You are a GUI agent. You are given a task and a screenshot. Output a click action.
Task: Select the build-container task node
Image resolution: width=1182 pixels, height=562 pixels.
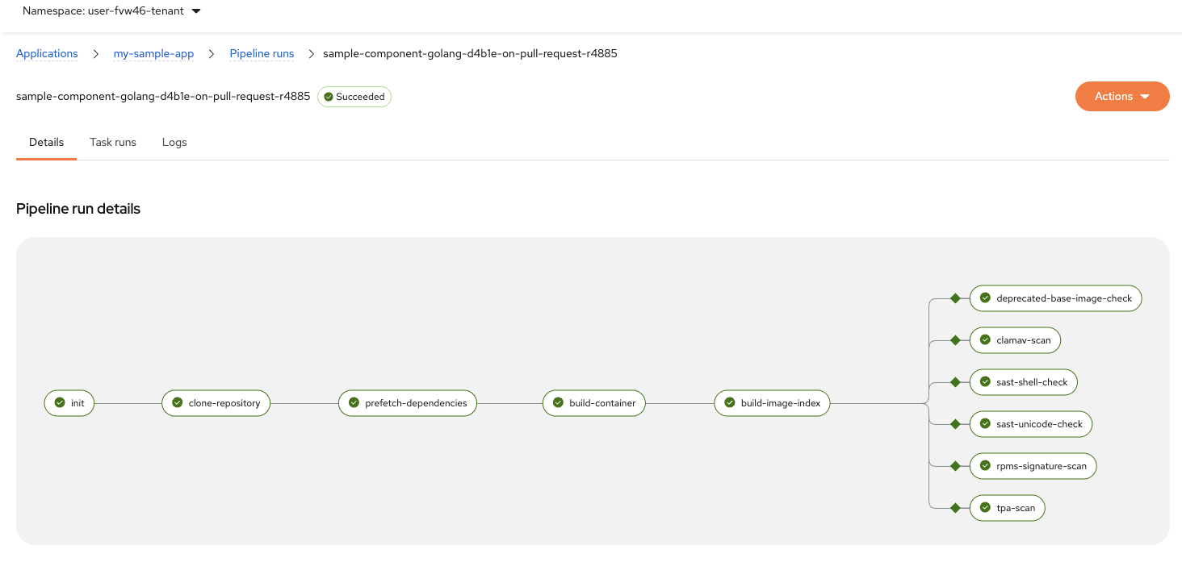[x=594, y=403]
